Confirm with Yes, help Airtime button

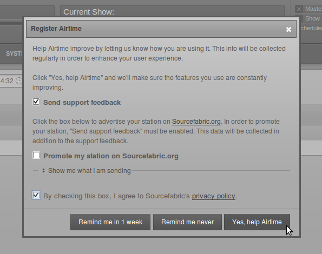click(257, 222)
